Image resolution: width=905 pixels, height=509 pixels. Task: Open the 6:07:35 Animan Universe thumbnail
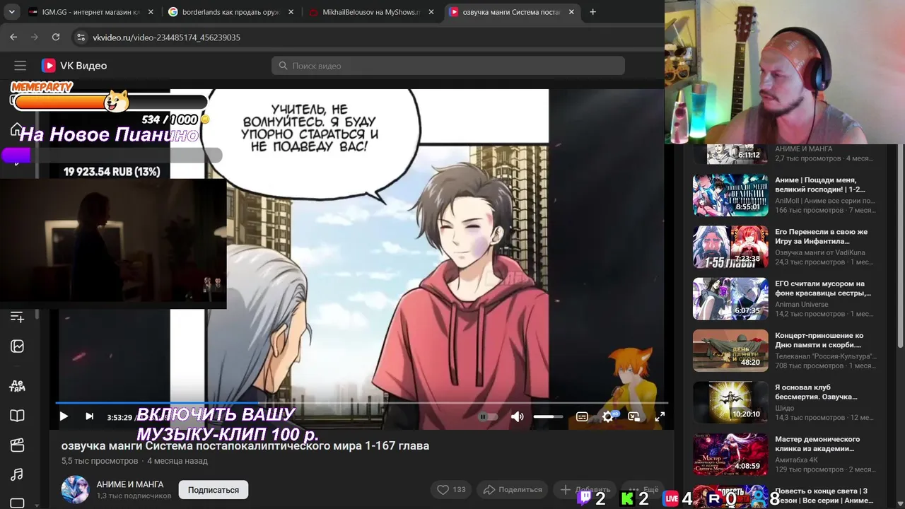point(730,299)
